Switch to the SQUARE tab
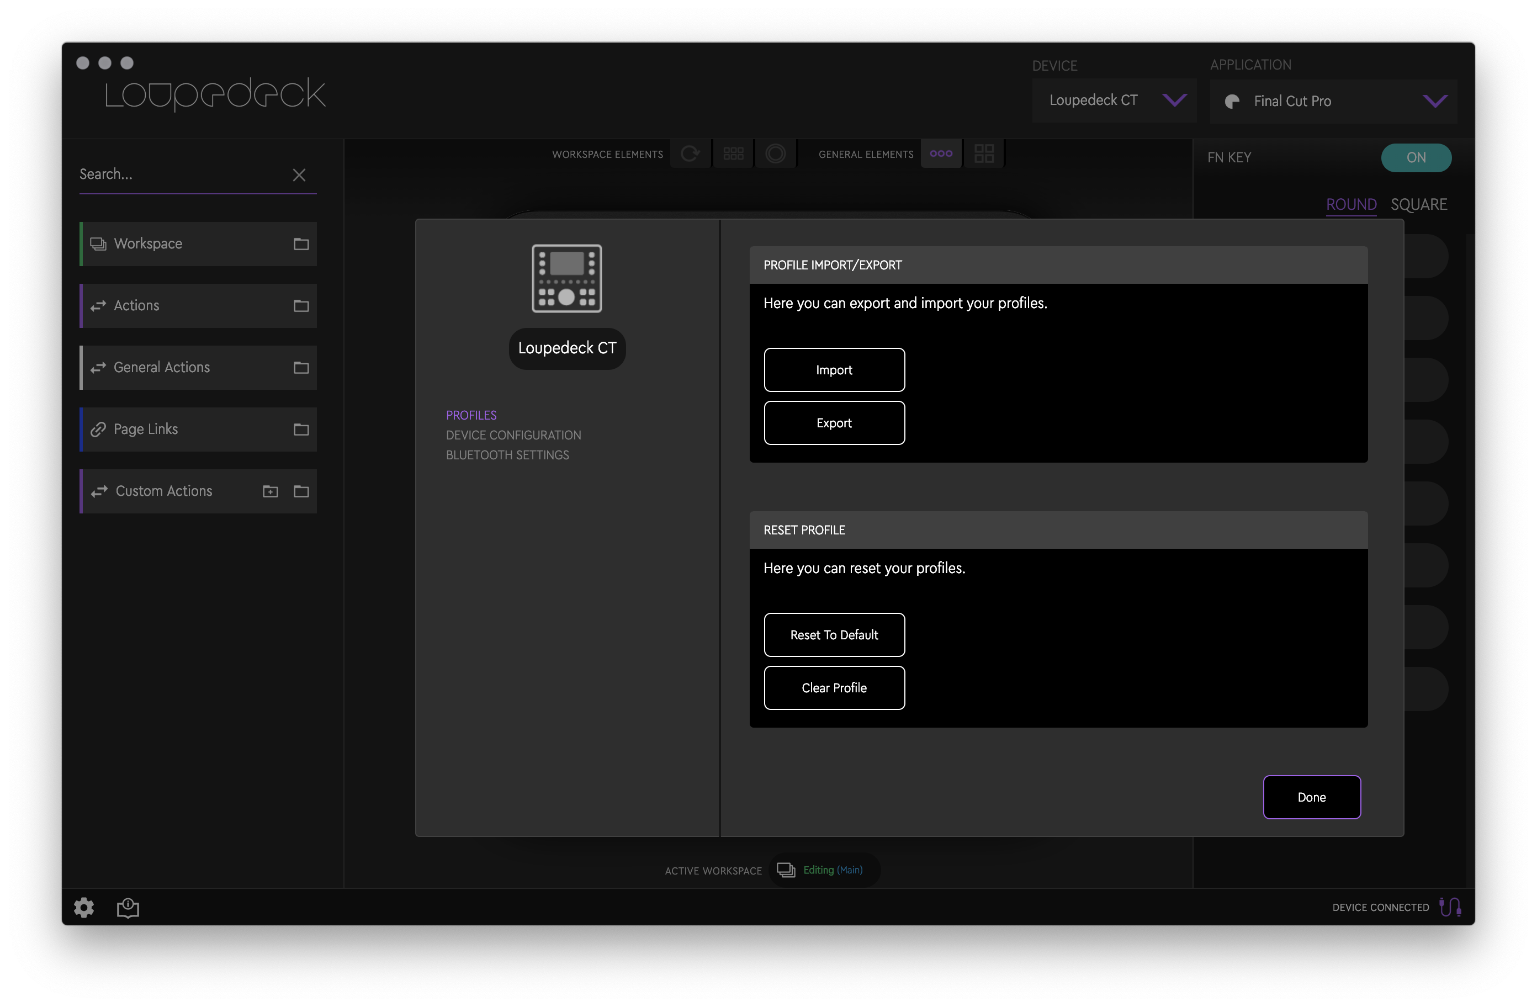This screenshot has width=1537, height=1007. (x=1418, y=205)
